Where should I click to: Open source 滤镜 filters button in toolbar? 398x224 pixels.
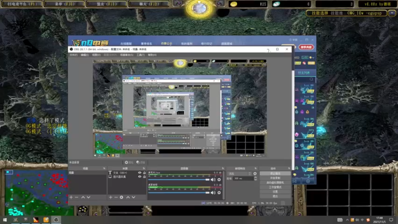141,162
